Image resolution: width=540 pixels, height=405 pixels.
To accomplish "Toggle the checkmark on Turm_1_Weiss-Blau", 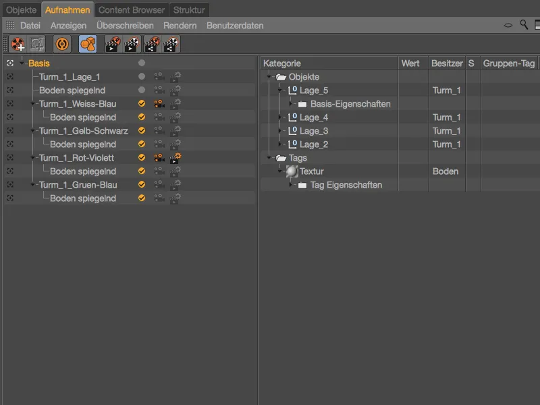I will 142,103.
